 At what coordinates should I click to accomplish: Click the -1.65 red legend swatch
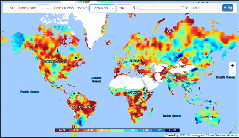(x=76, y=130)
